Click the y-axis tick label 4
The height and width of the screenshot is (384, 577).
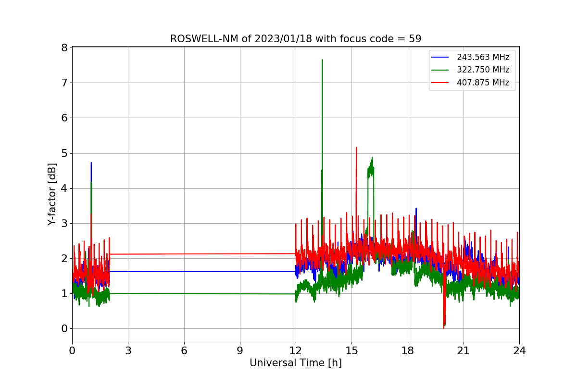[63, 188]
